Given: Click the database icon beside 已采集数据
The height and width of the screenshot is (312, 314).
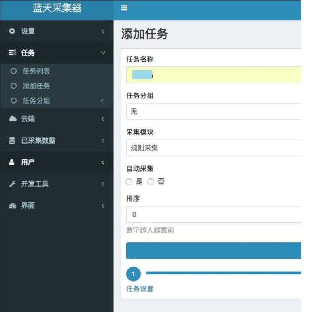Looking at the screenshot, I should [12, 141].
